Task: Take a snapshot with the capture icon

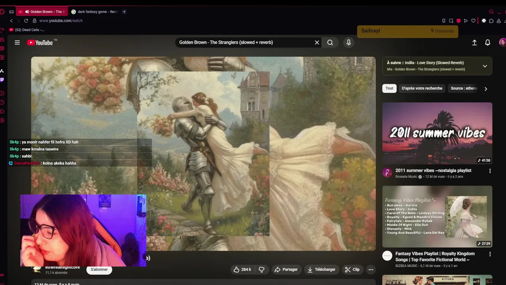Action: [x=451, y=21]
